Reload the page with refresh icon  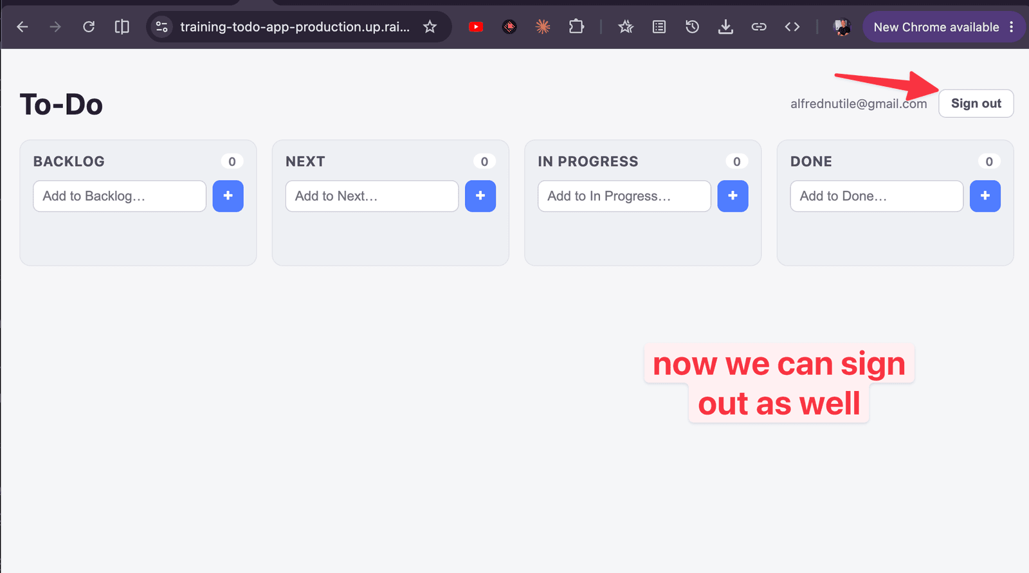[x=89, y=27]
